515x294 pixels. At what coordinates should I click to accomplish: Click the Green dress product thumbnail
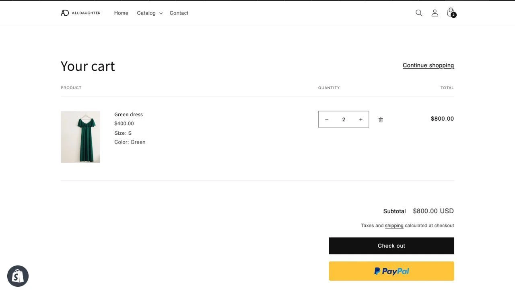[80, 137]
